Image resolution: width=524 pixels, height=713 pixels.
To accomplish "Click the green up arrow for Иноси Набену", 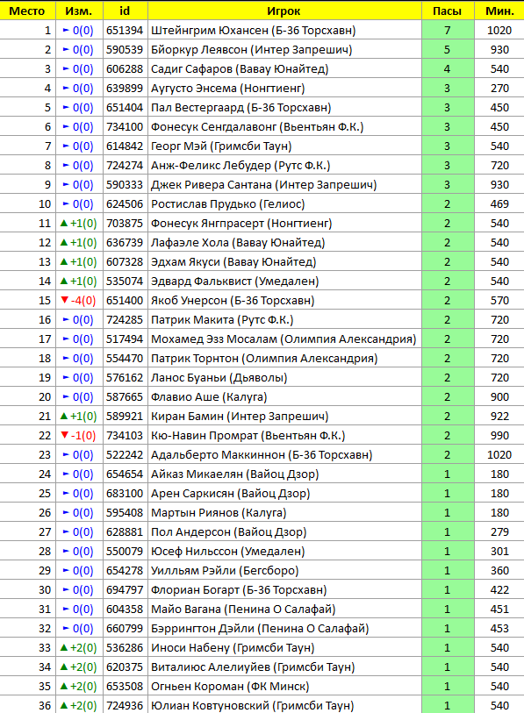I will point(64,647).
